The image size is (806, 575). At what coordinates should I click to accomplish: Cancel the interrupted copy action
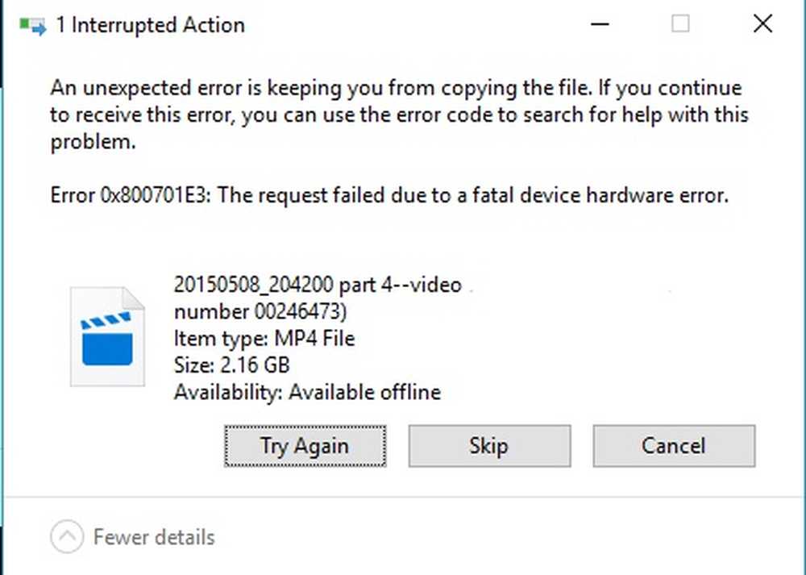click(674, 446)
